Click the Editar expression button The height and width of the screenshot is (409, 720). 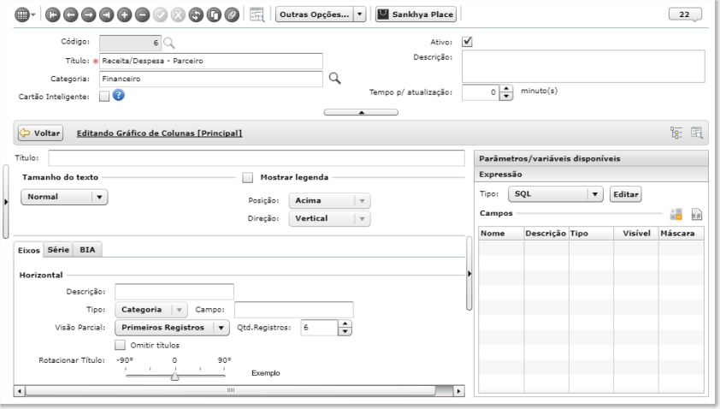click(x=625, y=194)
